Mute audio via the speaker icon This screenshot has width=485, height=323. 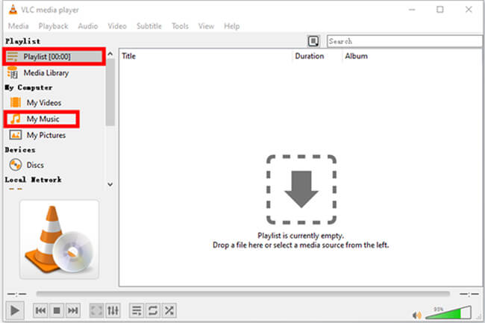[x=417, y=313]
